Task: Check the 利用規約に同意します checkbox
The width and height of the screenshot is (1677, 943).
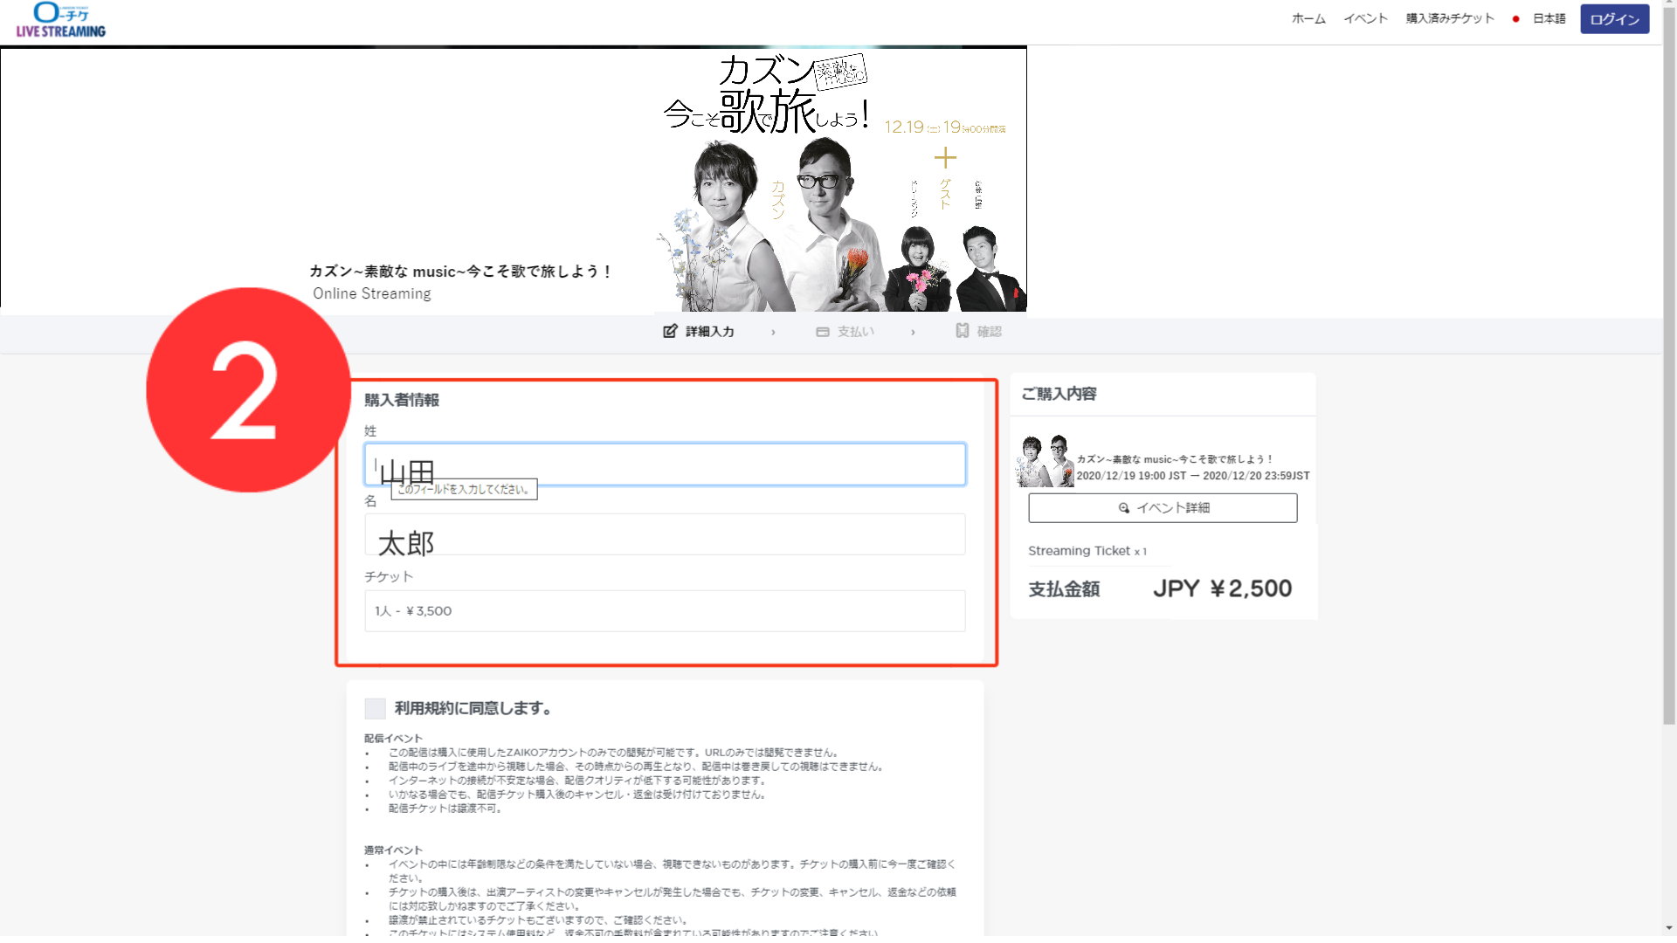Action: coord(376,708)
